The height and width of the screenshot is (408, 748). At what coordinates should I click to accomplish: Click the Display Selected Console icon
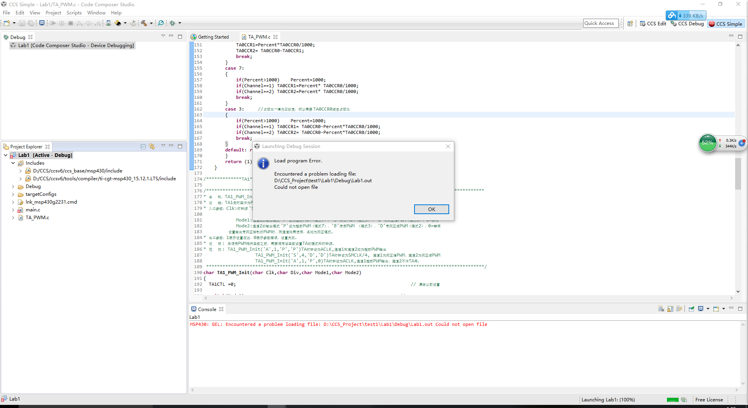click(700, 309)
